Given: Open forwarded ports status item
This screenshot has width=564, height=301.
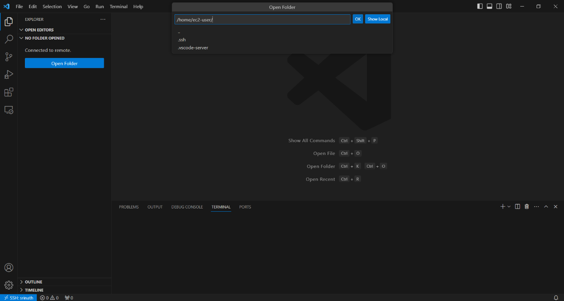Looking at the screenshot, I should pos(69,298).
